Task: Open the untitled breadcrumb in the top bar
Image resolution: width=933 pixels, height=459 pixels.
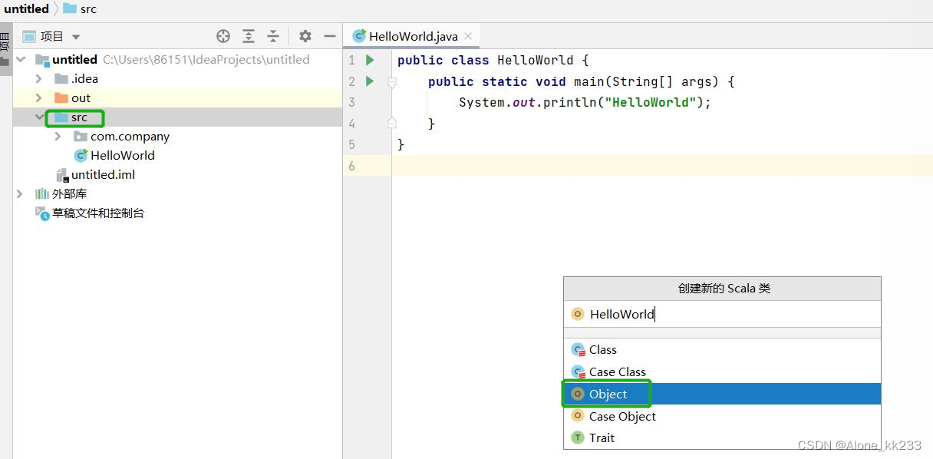Action: tap(25, 8)
